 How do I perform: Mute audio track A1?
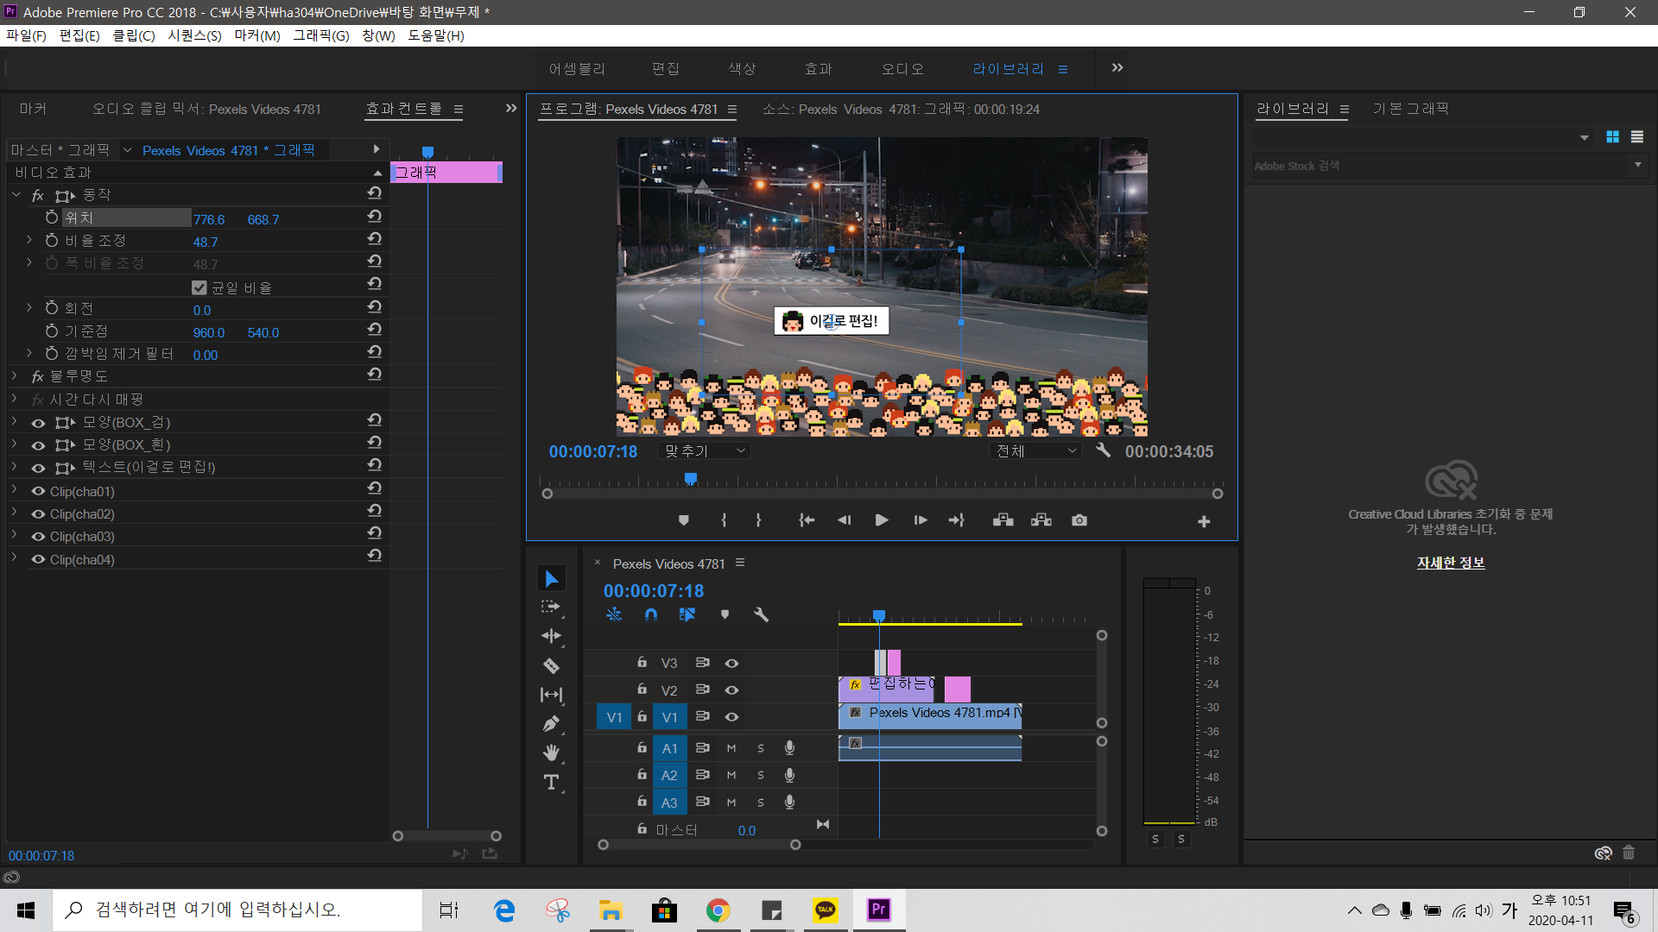pos(731,748)
